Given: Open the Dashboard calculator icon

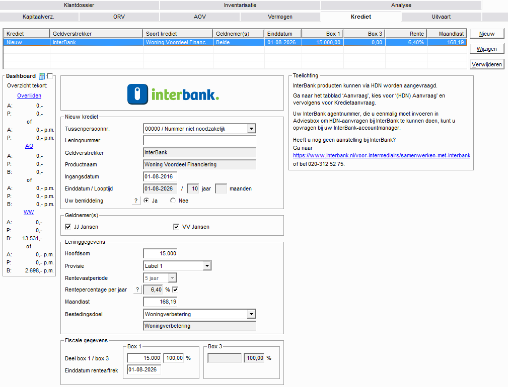Looking at the screenshot, I should [42, 76].
